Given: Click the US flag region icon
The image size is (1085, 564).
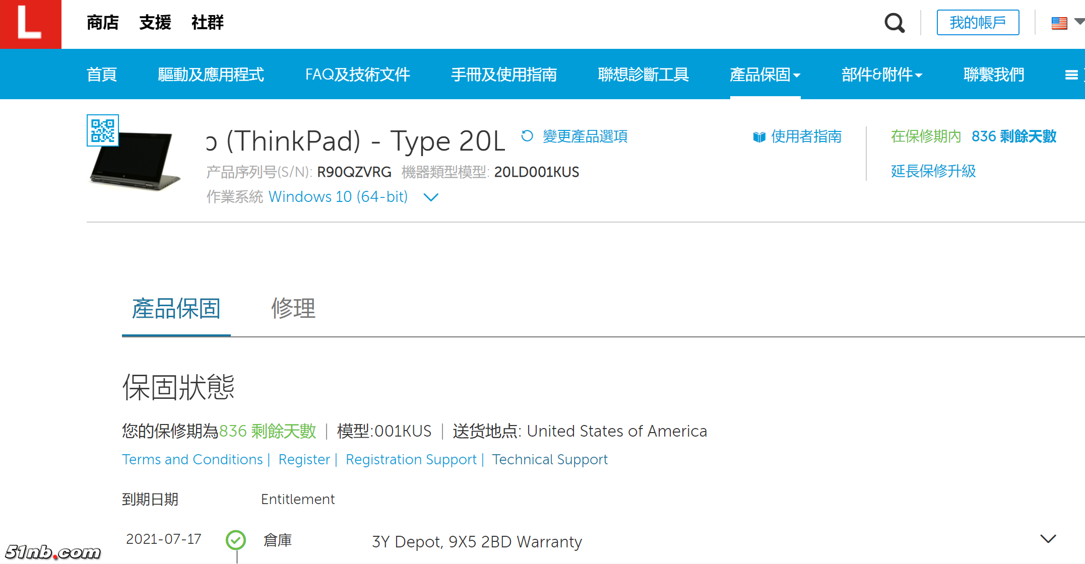Looking at the screenshot, I should pos(1059,23).
